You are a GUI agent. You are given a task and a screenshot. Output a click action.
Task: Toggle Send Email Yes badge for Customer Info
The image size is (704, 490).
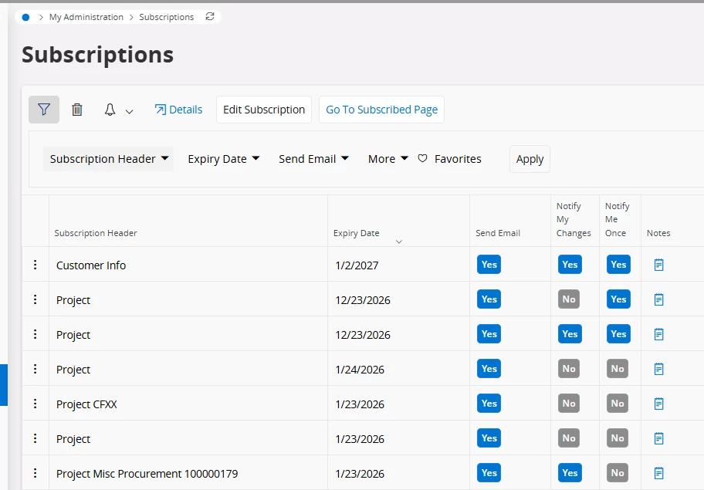click(x=489, y=265)
